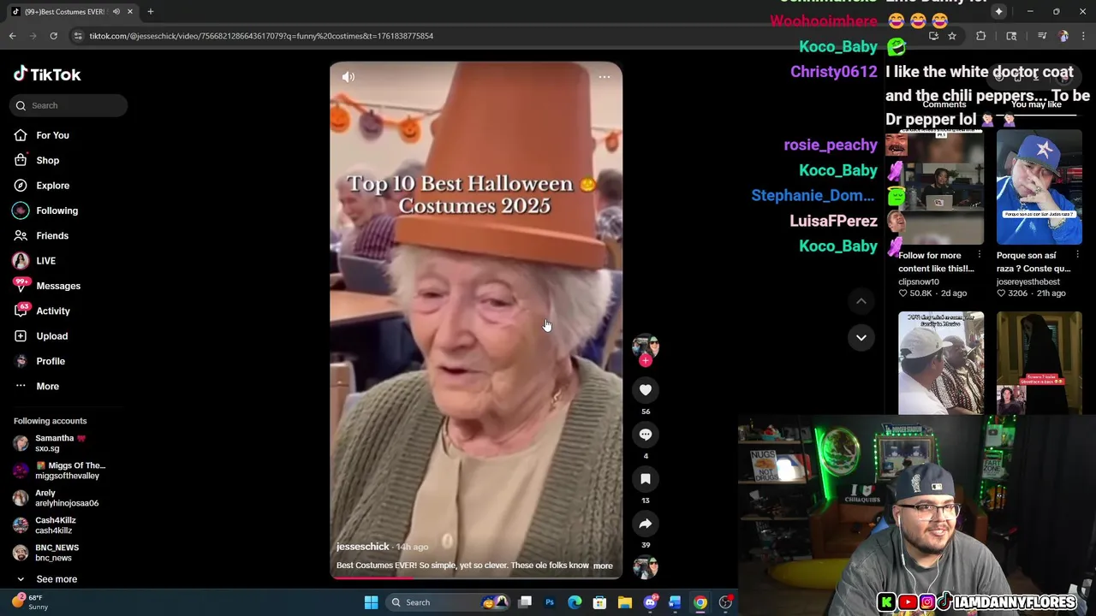Screen dimensions: 1096x616
Task: Reload the page with refresh icon
Action: [x=53, y=36]
